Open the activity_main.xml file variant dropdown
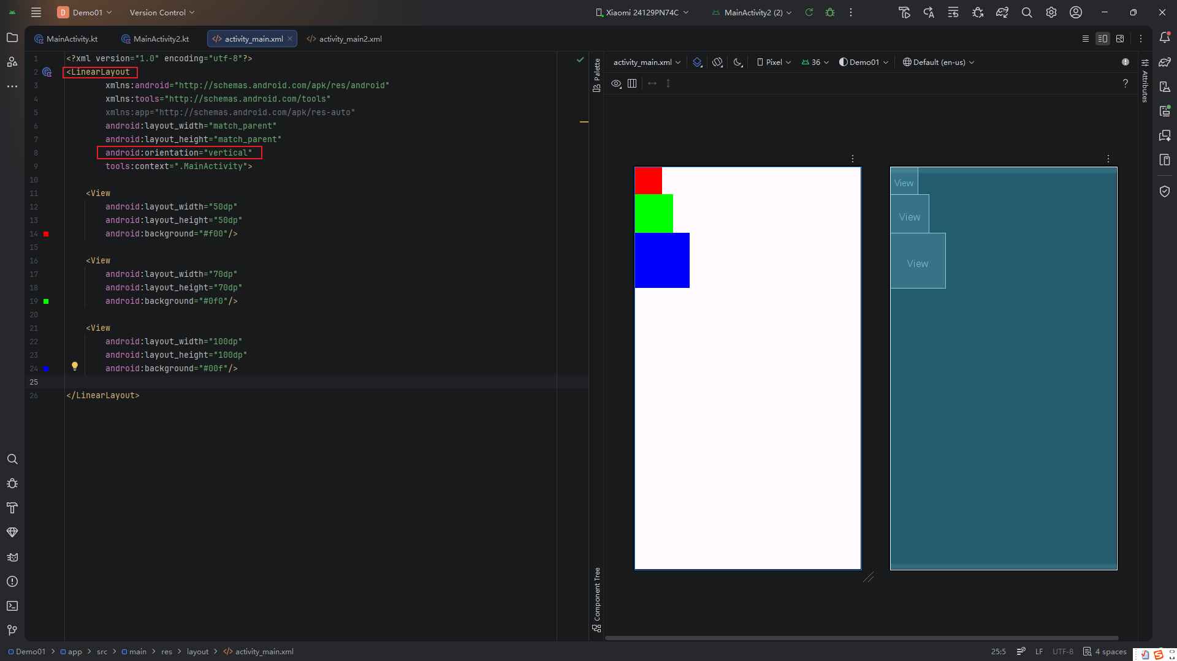The width and height of the screenshot is (1177, 661). (647, 62)
